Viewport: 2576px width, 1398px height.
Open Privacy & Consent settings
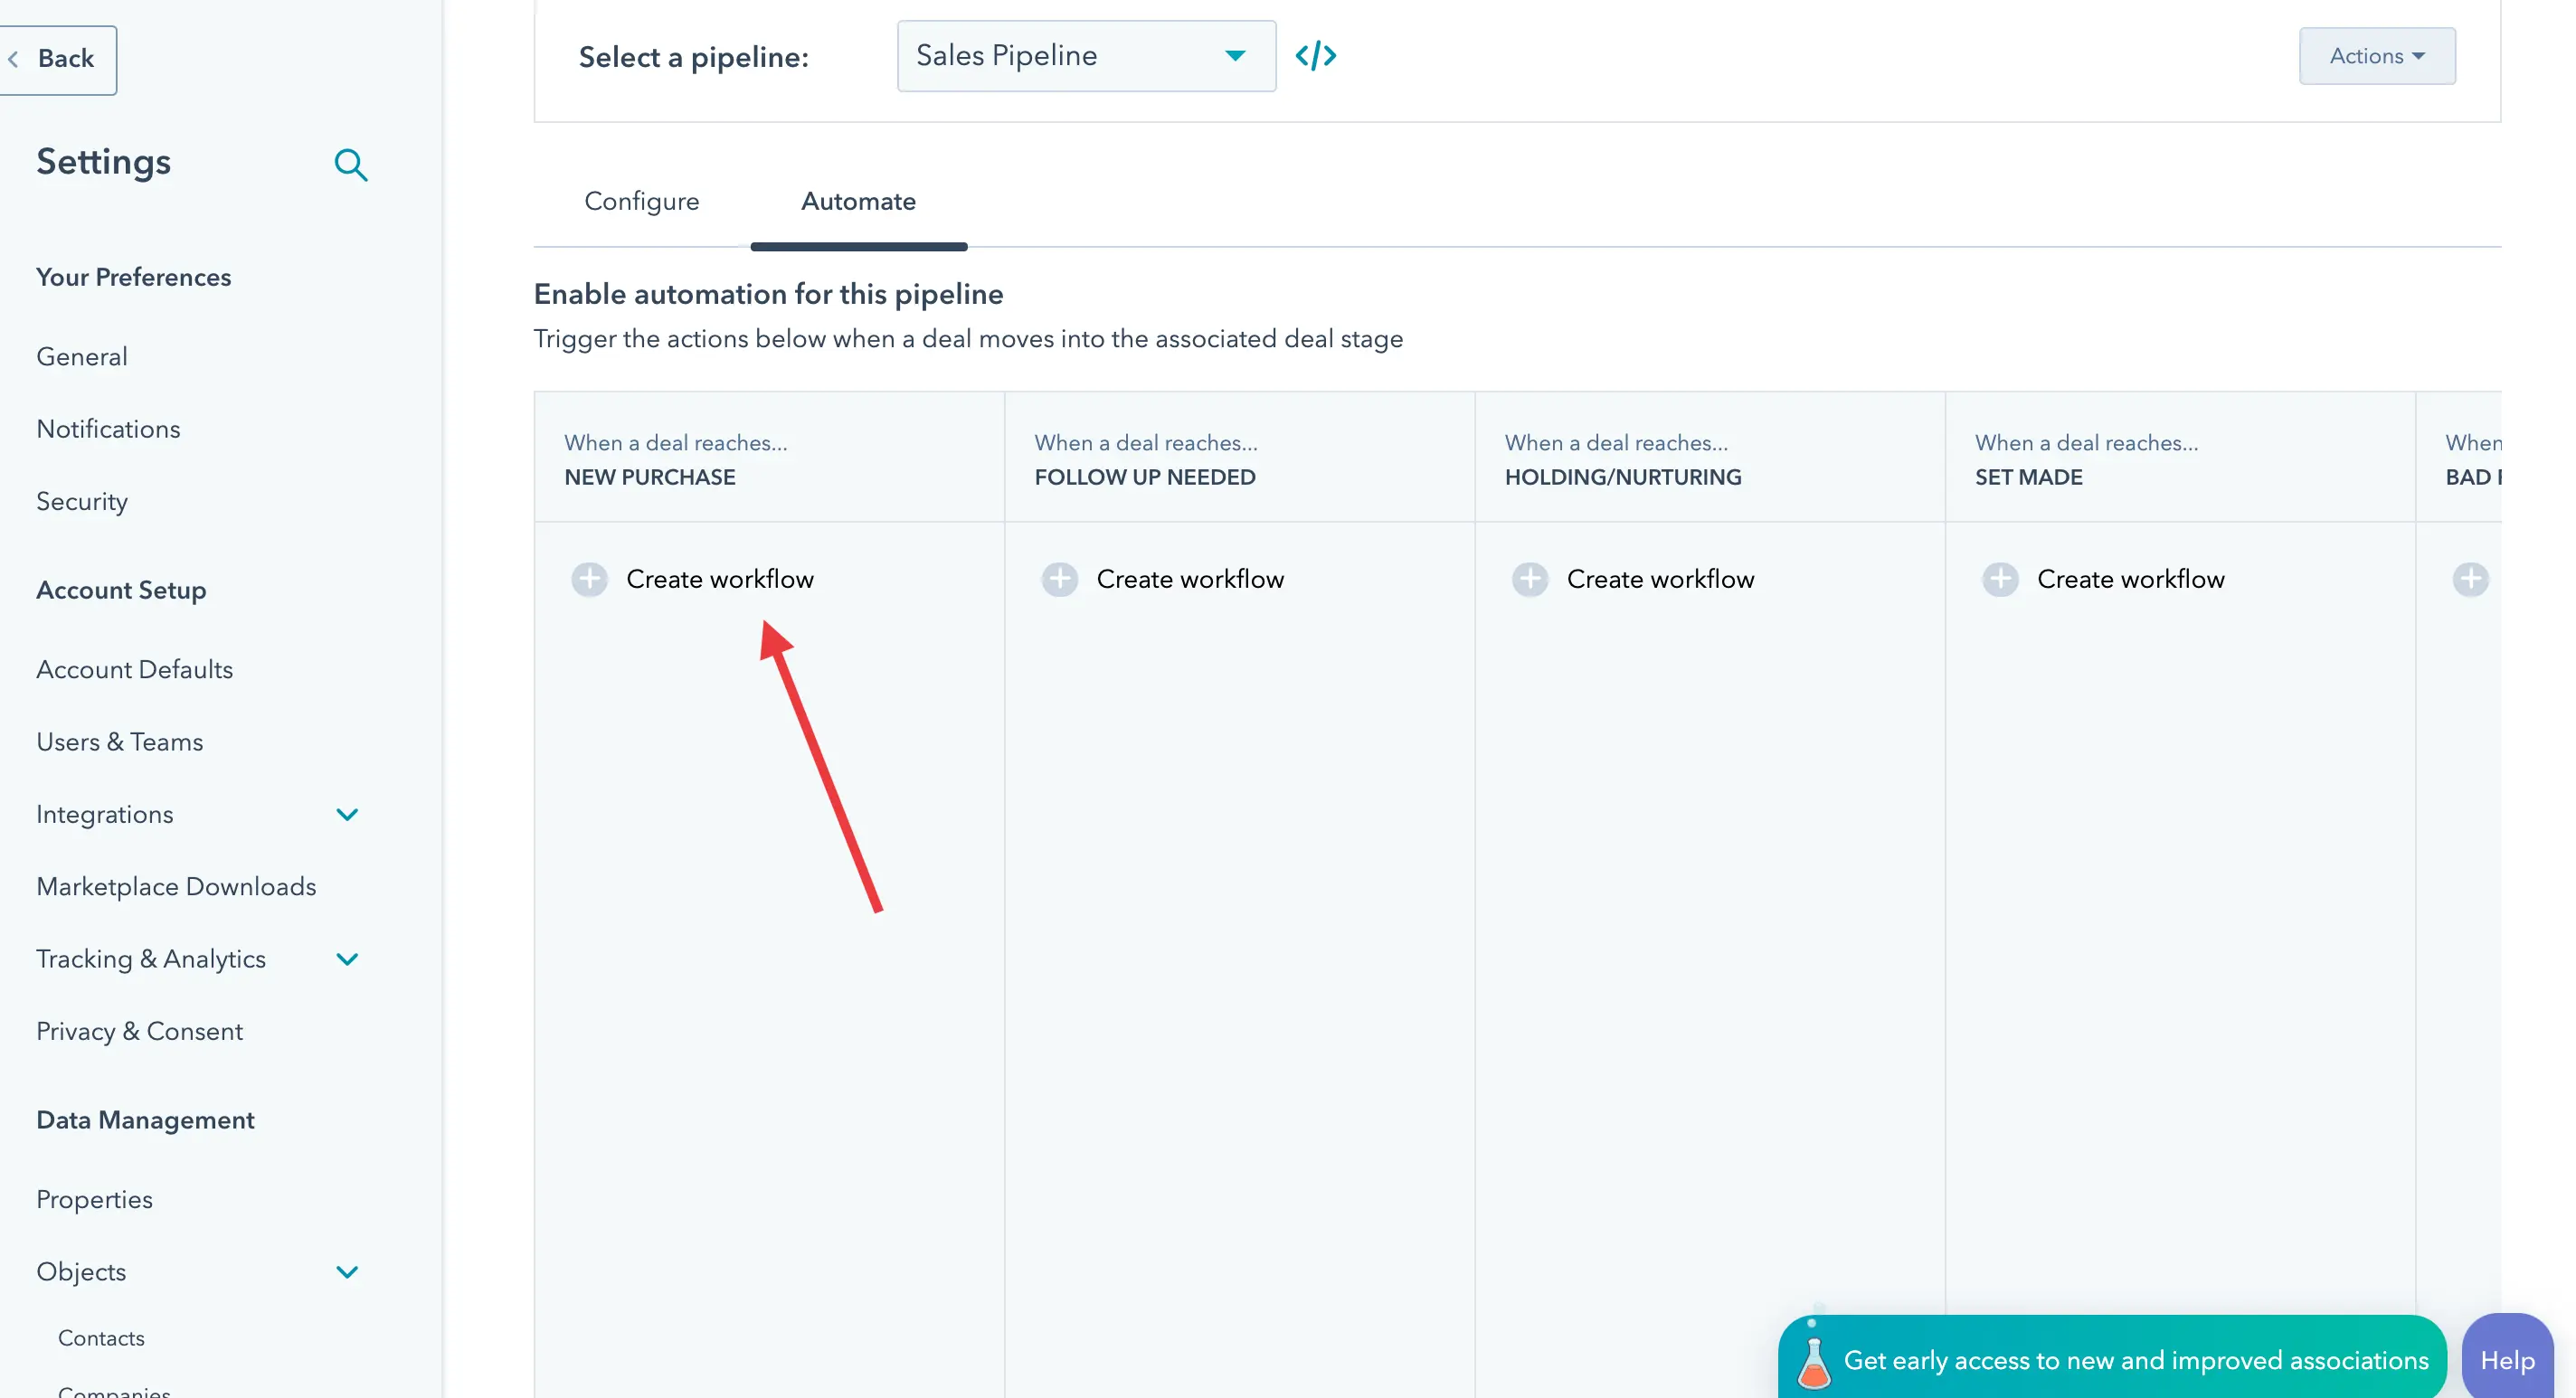click(x=139, y=1032)
